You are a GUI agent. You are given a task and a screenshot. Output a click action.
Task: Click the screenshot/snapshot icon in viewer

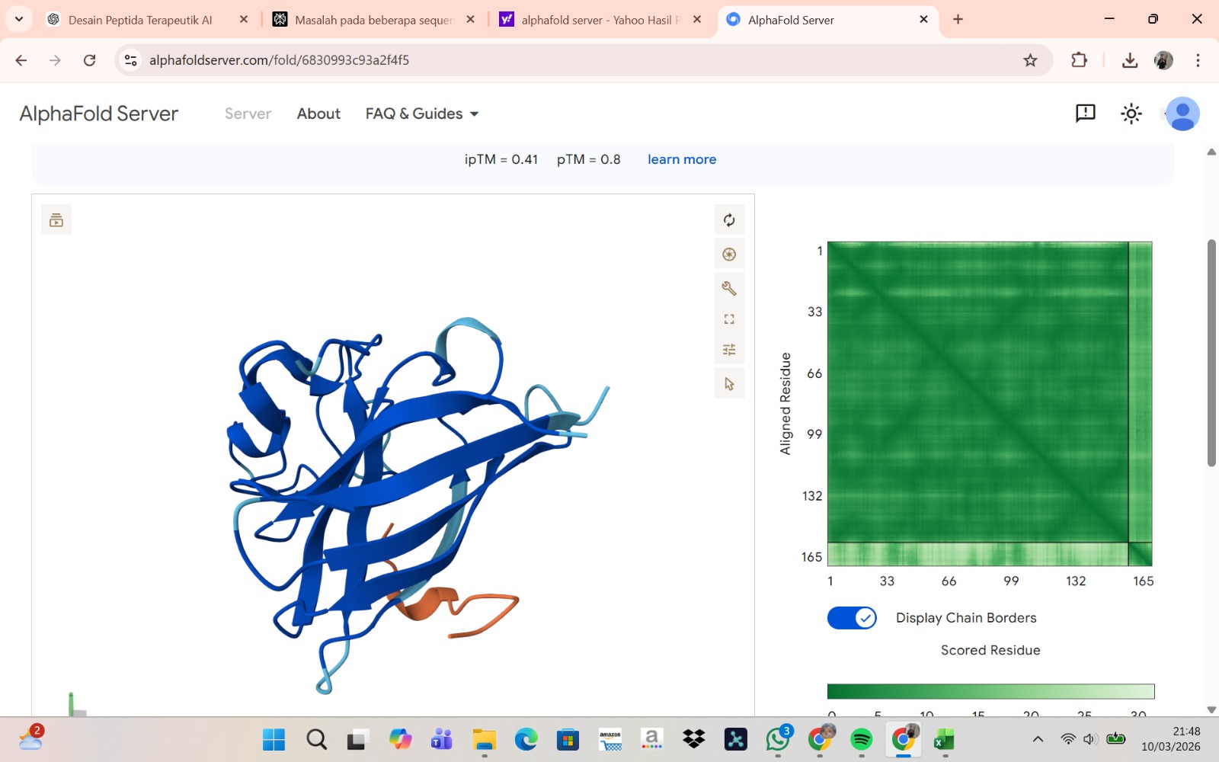coord(729,255)
